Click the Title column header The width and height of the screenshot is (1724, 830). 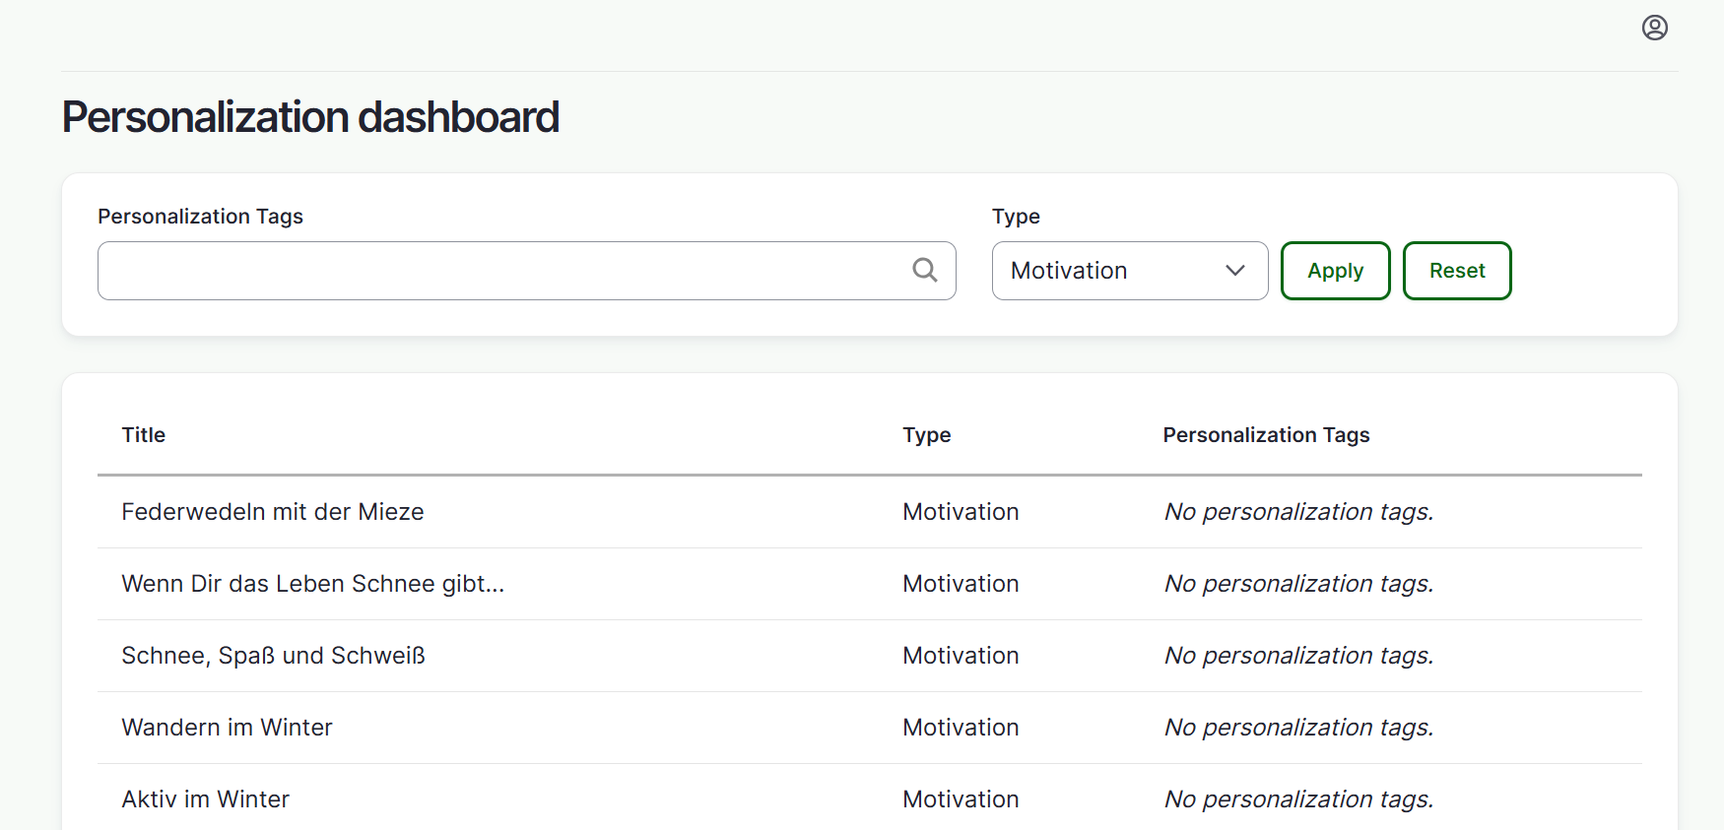coord(144,435)
